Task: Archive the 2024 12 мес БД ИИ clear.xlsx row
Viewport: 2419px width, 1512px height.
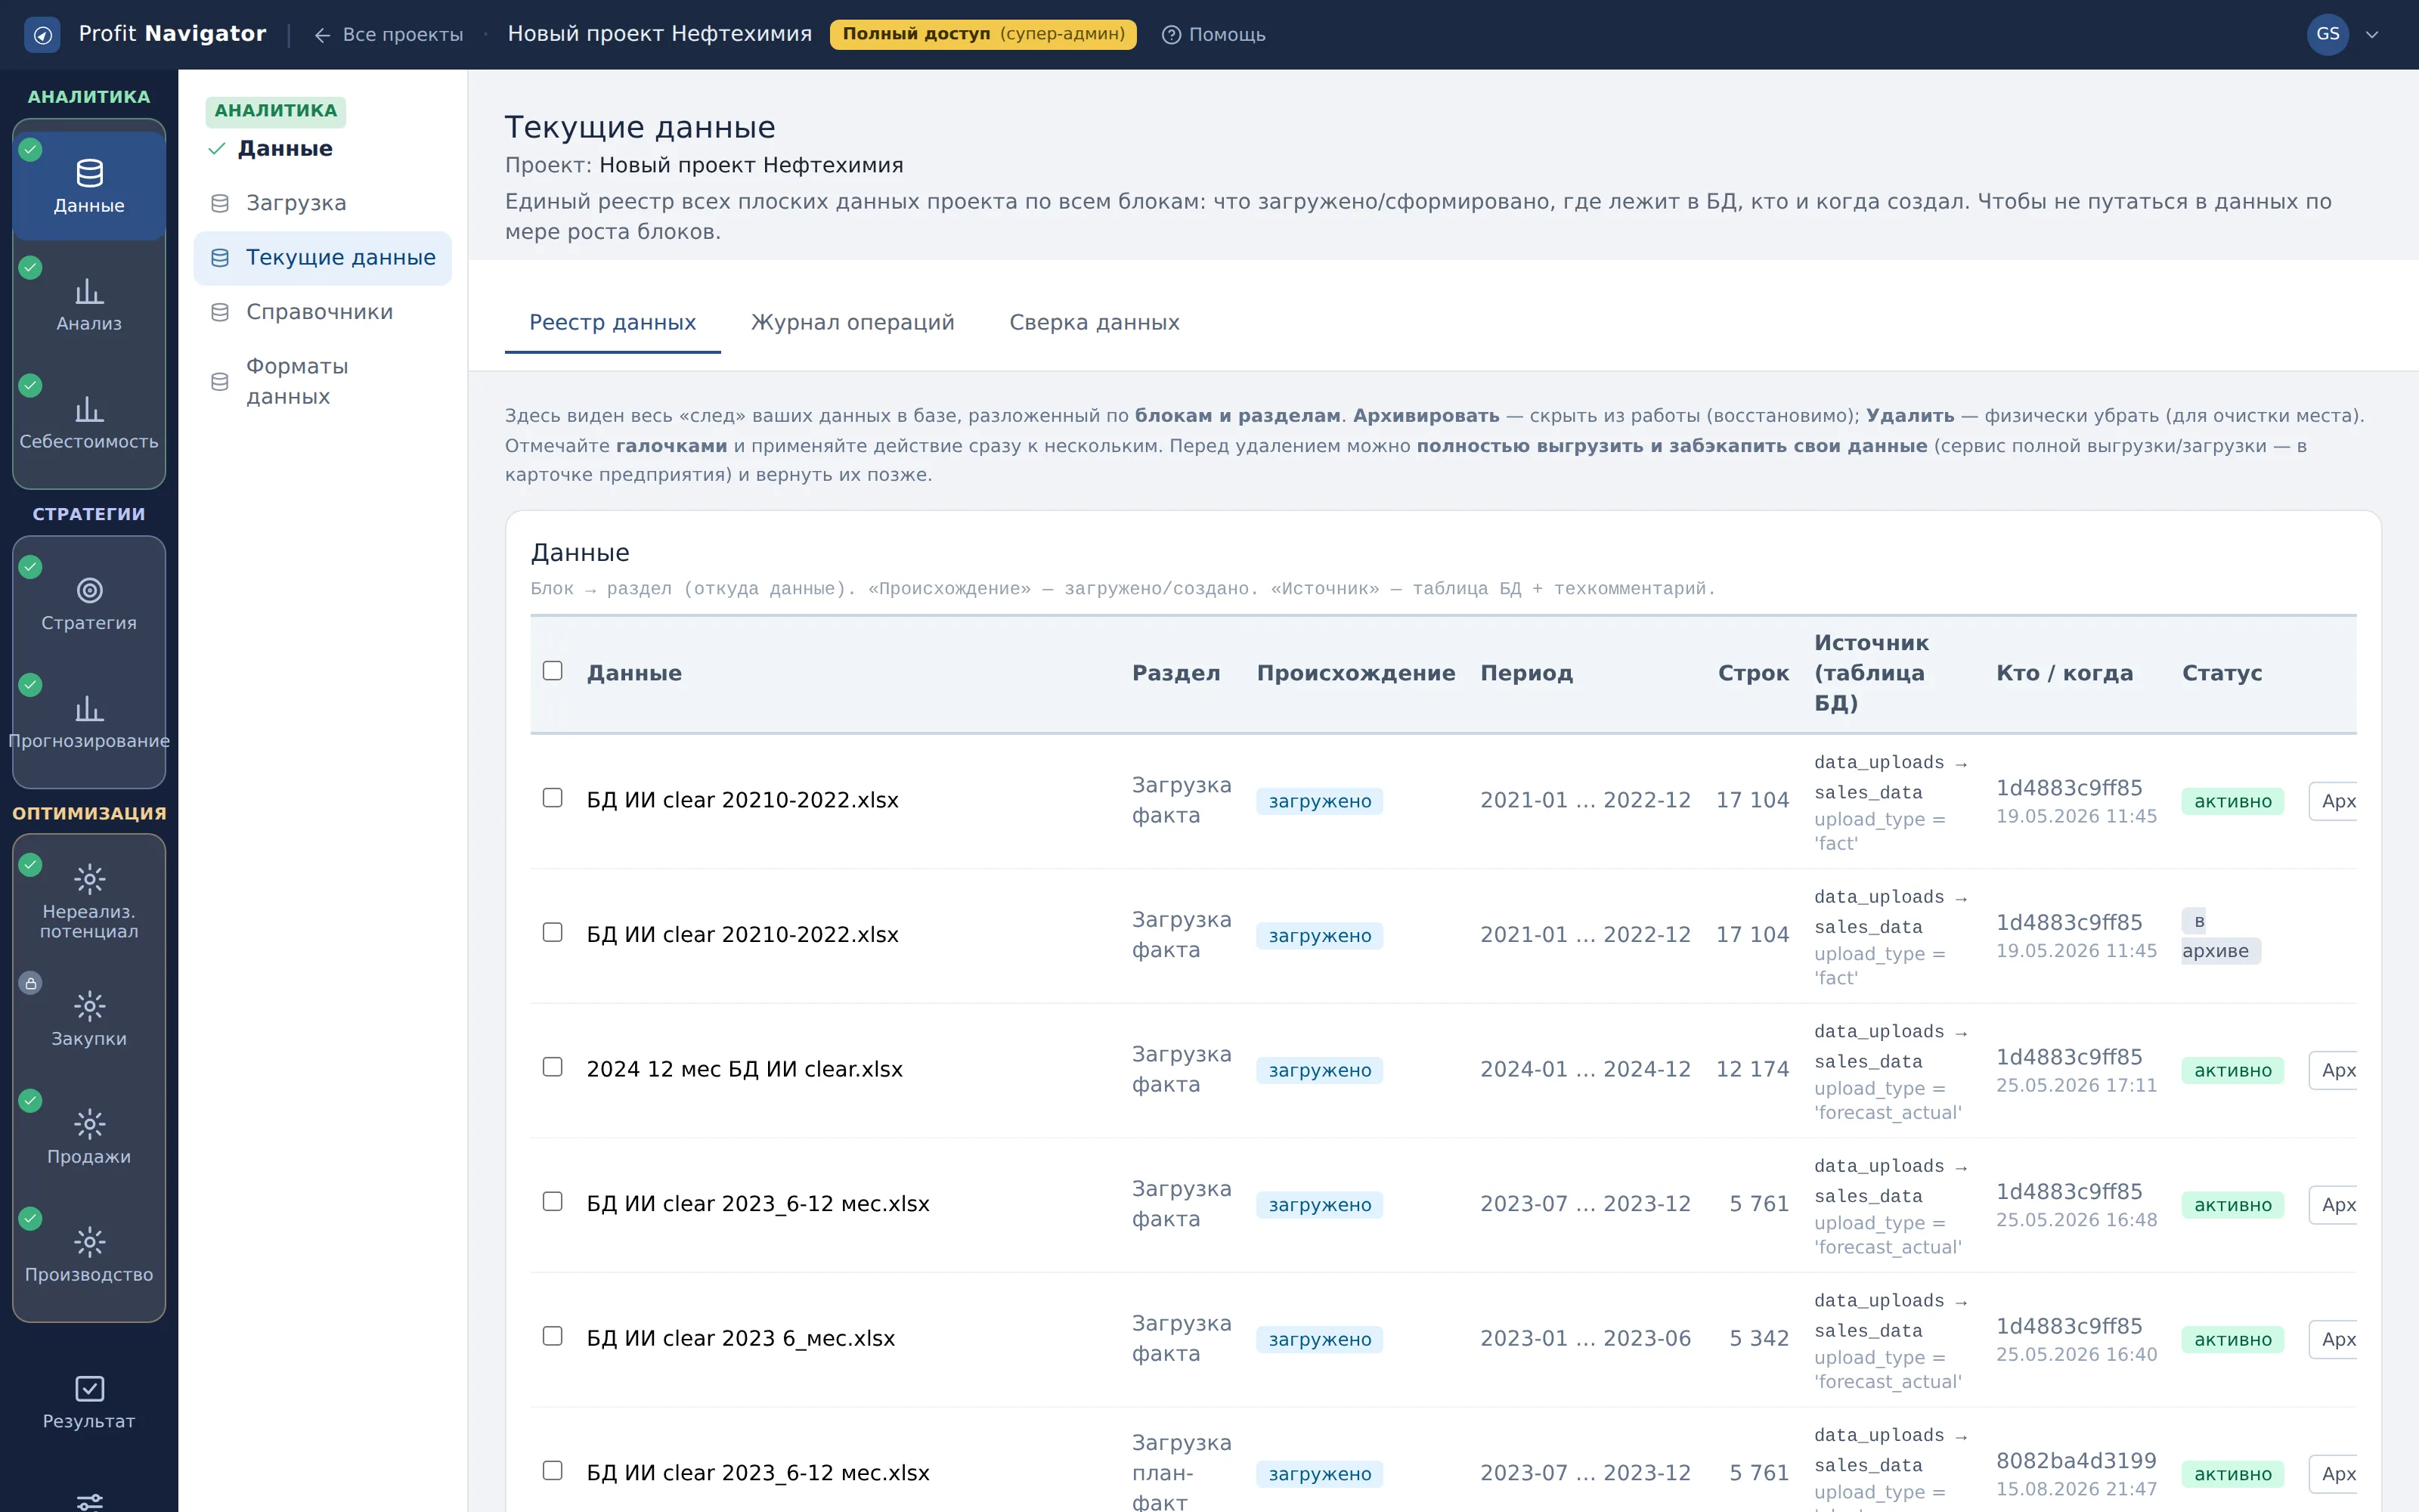Action: point(2333,1070)
